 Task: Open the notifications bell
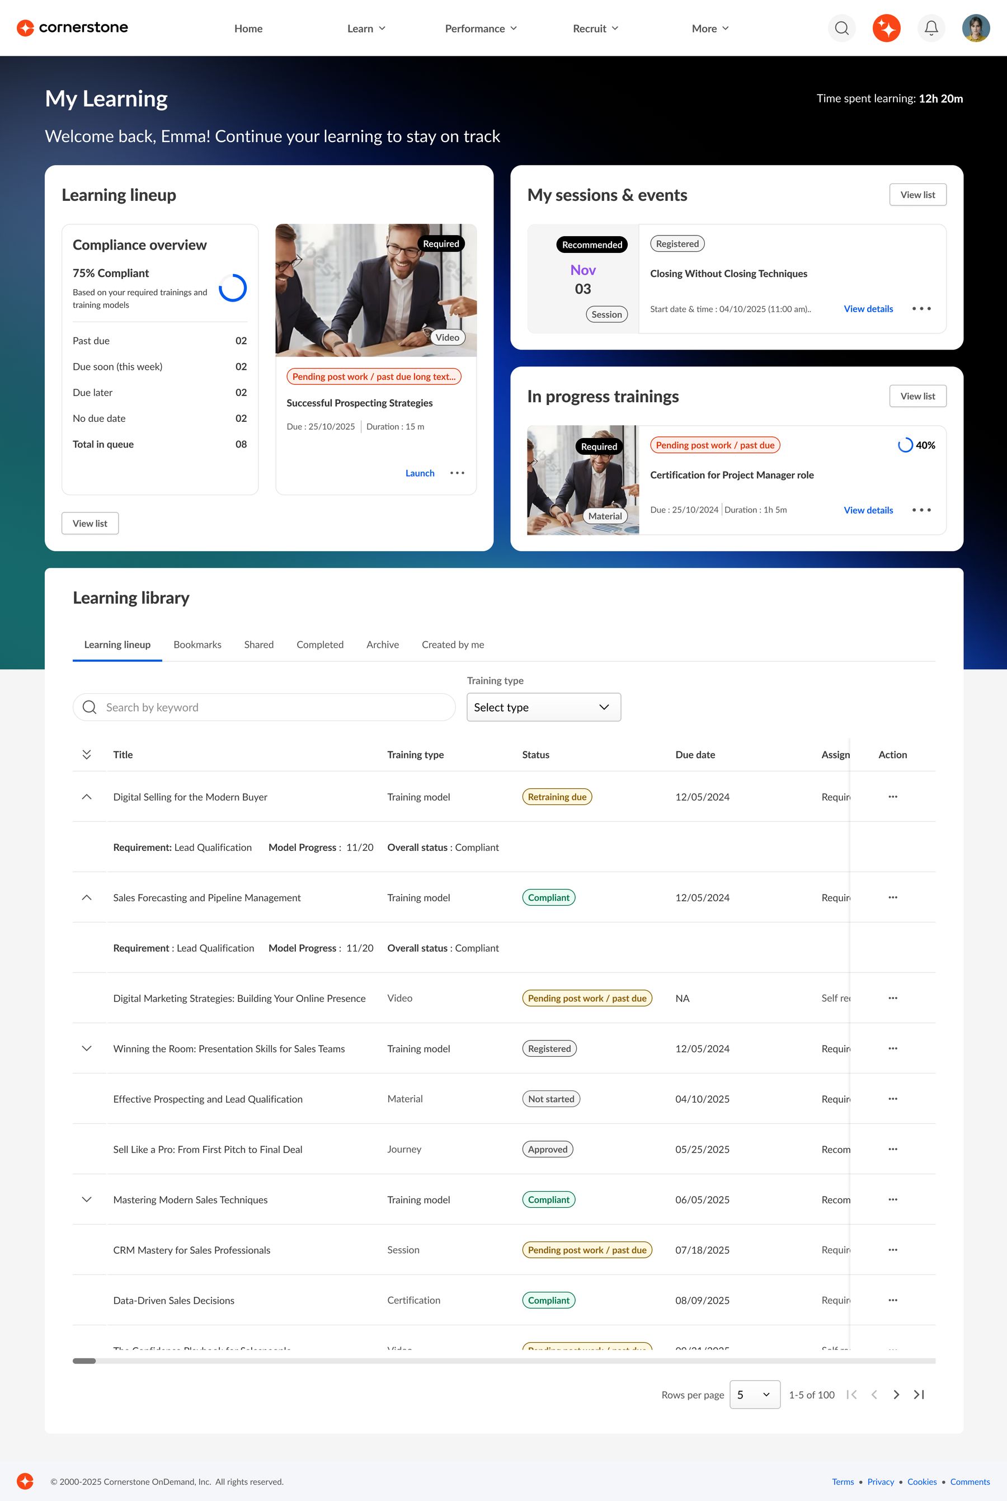click(x=931, y=29)
